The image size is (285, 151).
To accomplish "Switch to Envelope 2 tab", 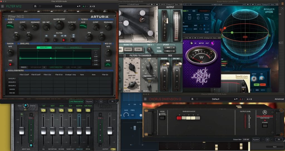I will pos(59,47).
